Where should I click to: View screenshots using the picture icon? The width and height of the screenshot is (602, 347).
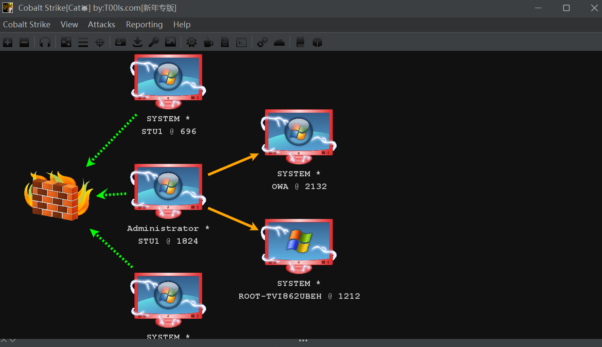point(170,42)
